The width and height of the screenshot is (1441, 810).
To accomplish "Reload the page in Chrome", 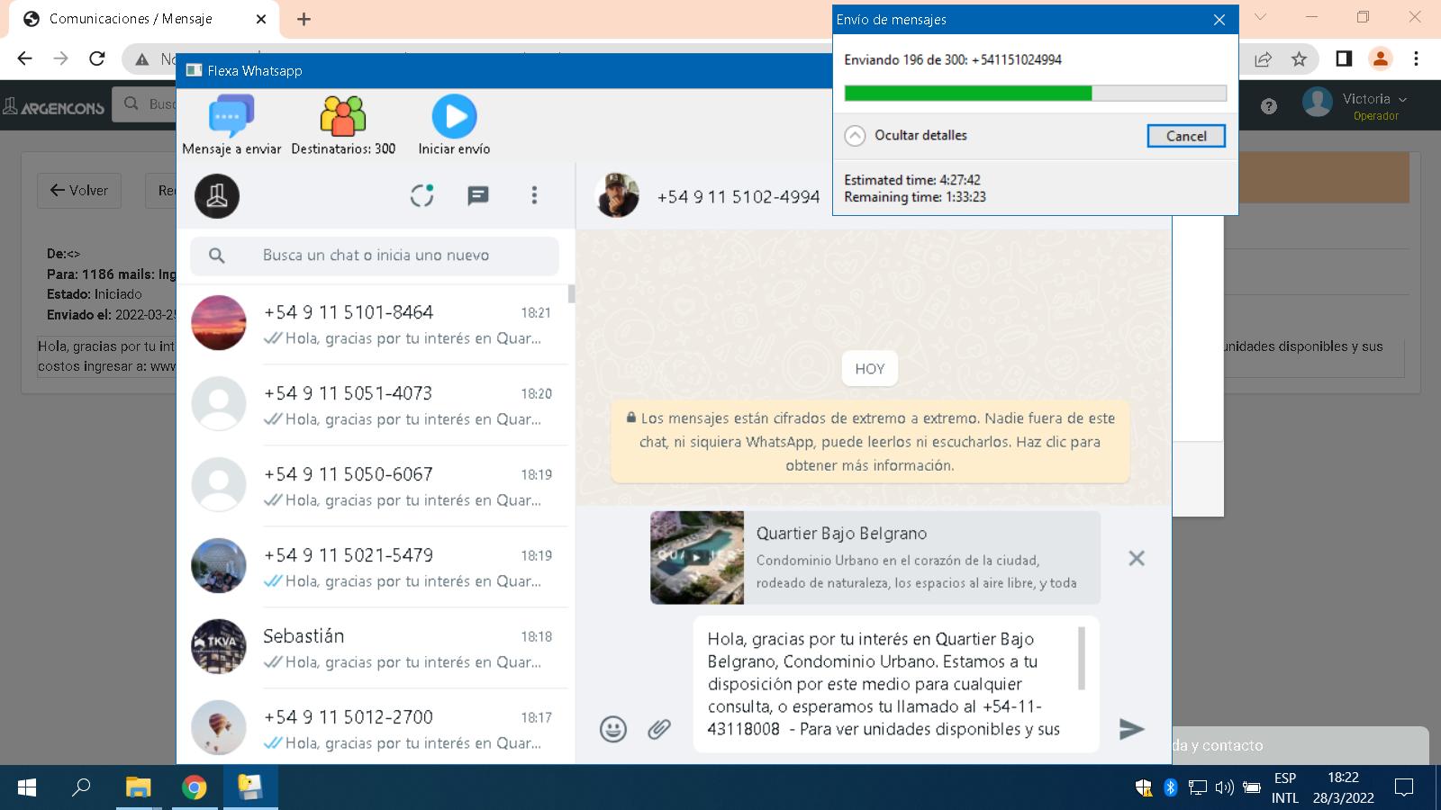I will tap(96, 58).
